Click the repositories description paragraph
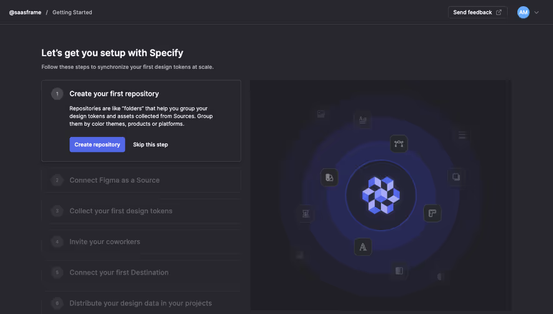This screenshot has height=314, width=553. (x=141, y=116)
